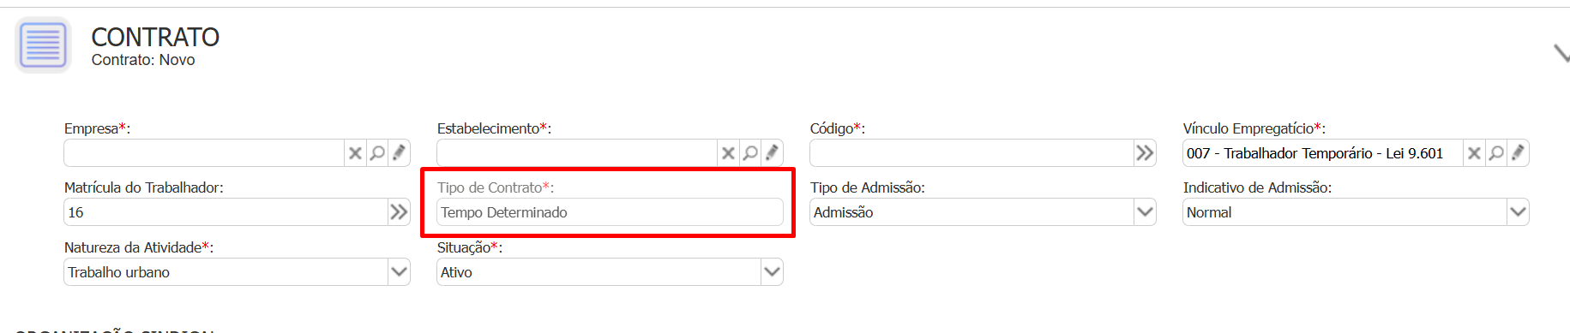The height and width of the screenshot is (333, 1570).
Task: Collapse the Contrato section chevron
Action: 1561,53
